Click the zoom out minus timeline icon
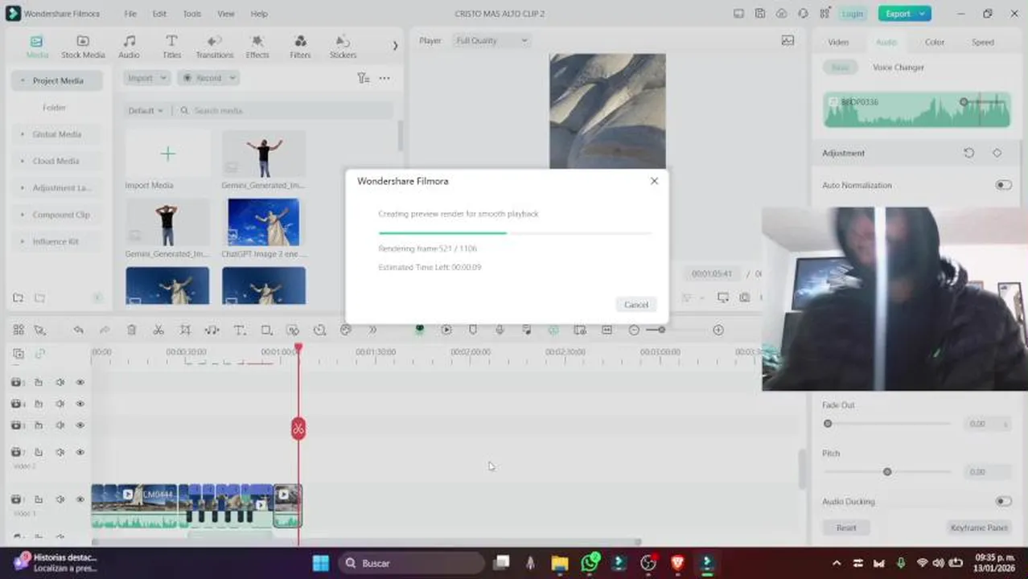Viewport: 1028px width, 579px height. point(634,330)
